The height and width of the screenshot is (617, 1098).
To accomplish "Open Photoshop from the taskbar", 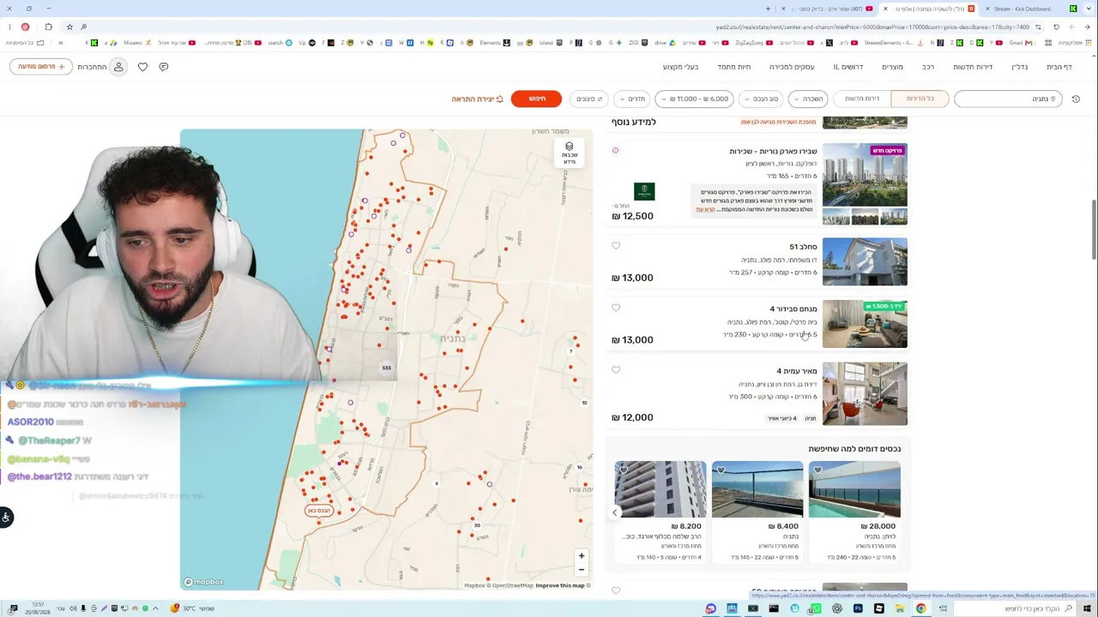I will 858,608.
